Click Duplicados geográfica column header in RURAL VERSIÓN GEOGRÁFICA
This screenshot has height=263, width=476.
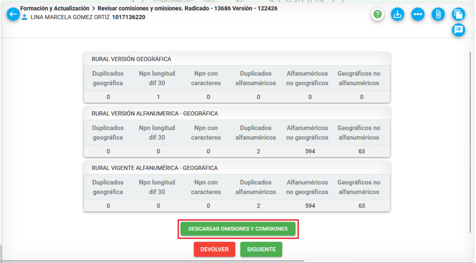[x=108, y=78]
